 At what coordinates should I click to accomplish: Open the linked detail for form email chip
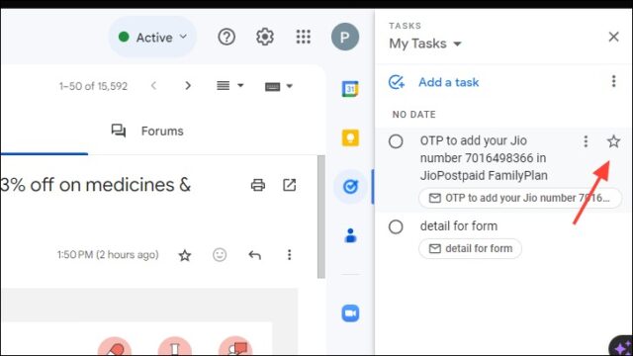(471, 248)
